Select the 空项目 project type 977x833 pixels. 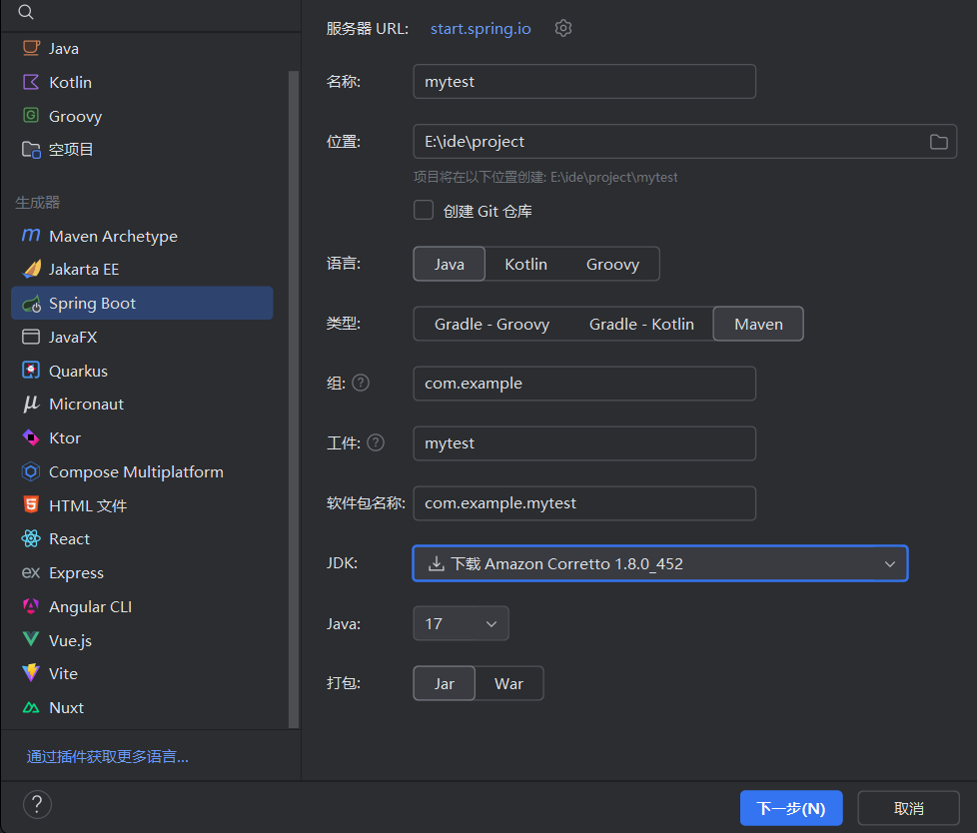pos(71,150)
